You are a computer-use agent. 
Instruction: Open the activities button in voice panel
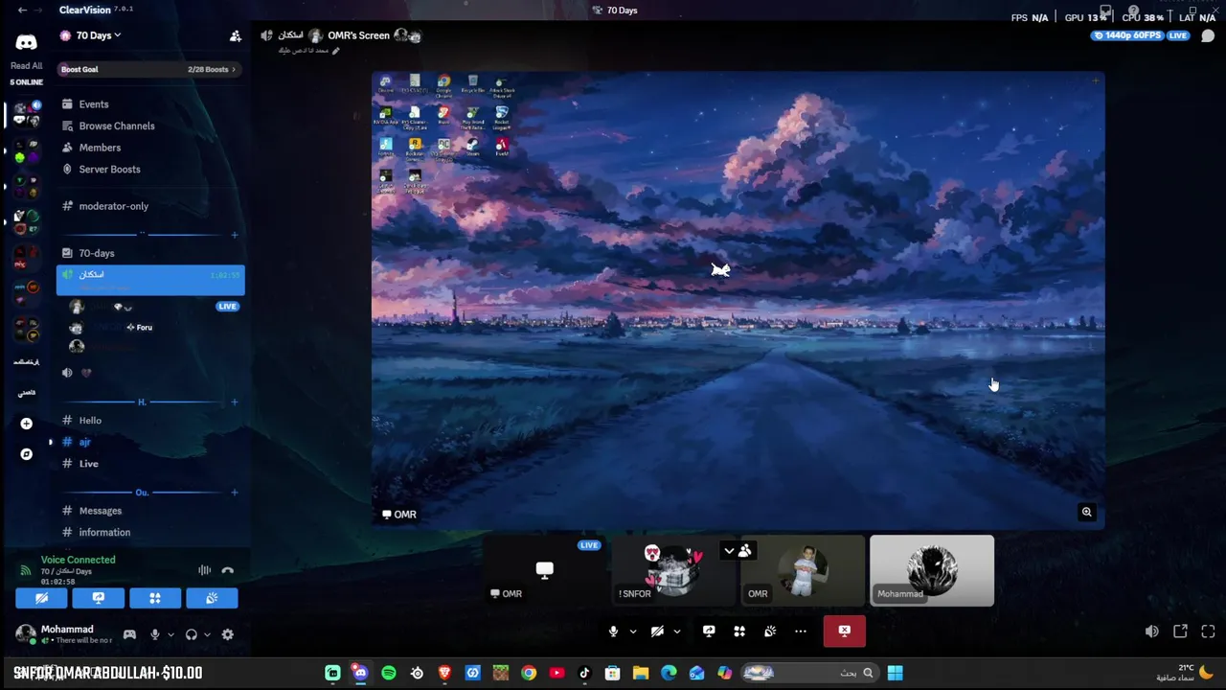click(155, 598)
